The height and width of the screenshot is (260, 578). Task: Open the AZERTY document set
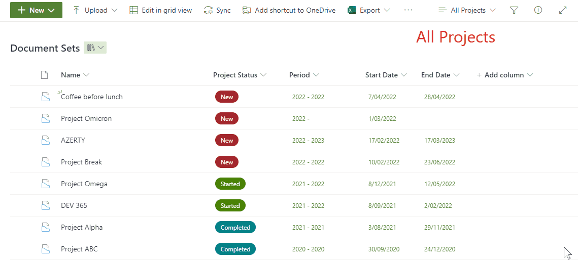(x=73, y=140)
